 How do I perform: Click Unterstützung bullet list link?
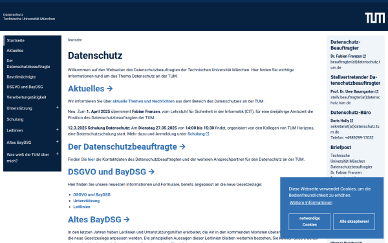(x=87, y=201)
